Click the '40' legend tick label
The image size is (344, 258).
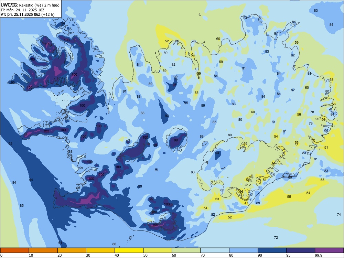click(x=117, y=255)
